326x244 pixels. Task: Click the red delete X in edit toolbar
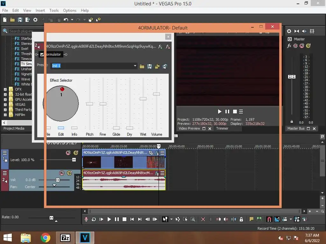coord(203,219)
